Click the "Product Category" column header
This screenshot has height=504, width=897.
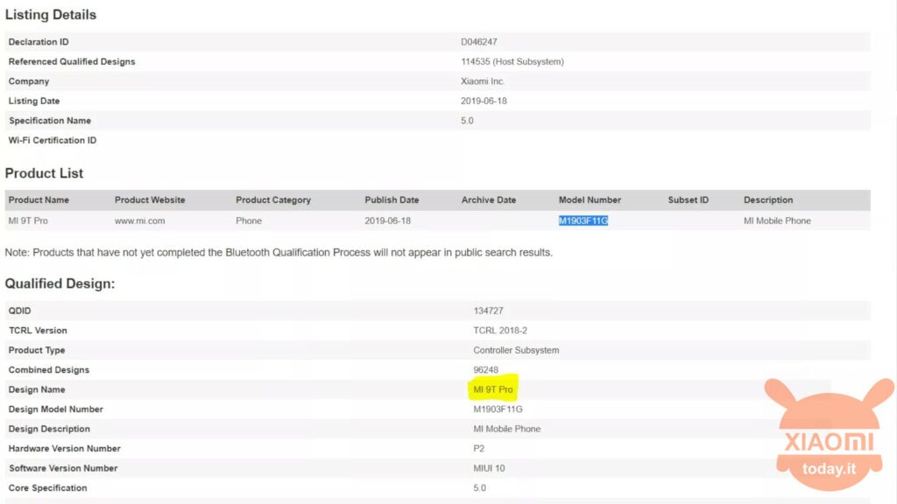tap(273, 200)
